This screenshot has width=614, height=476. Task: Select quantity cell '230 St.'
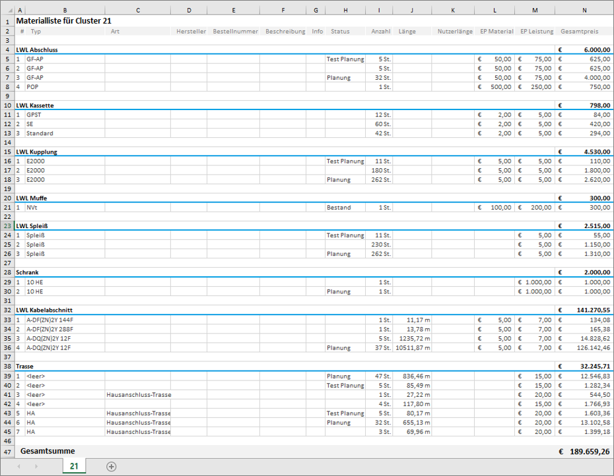point(379,245)
